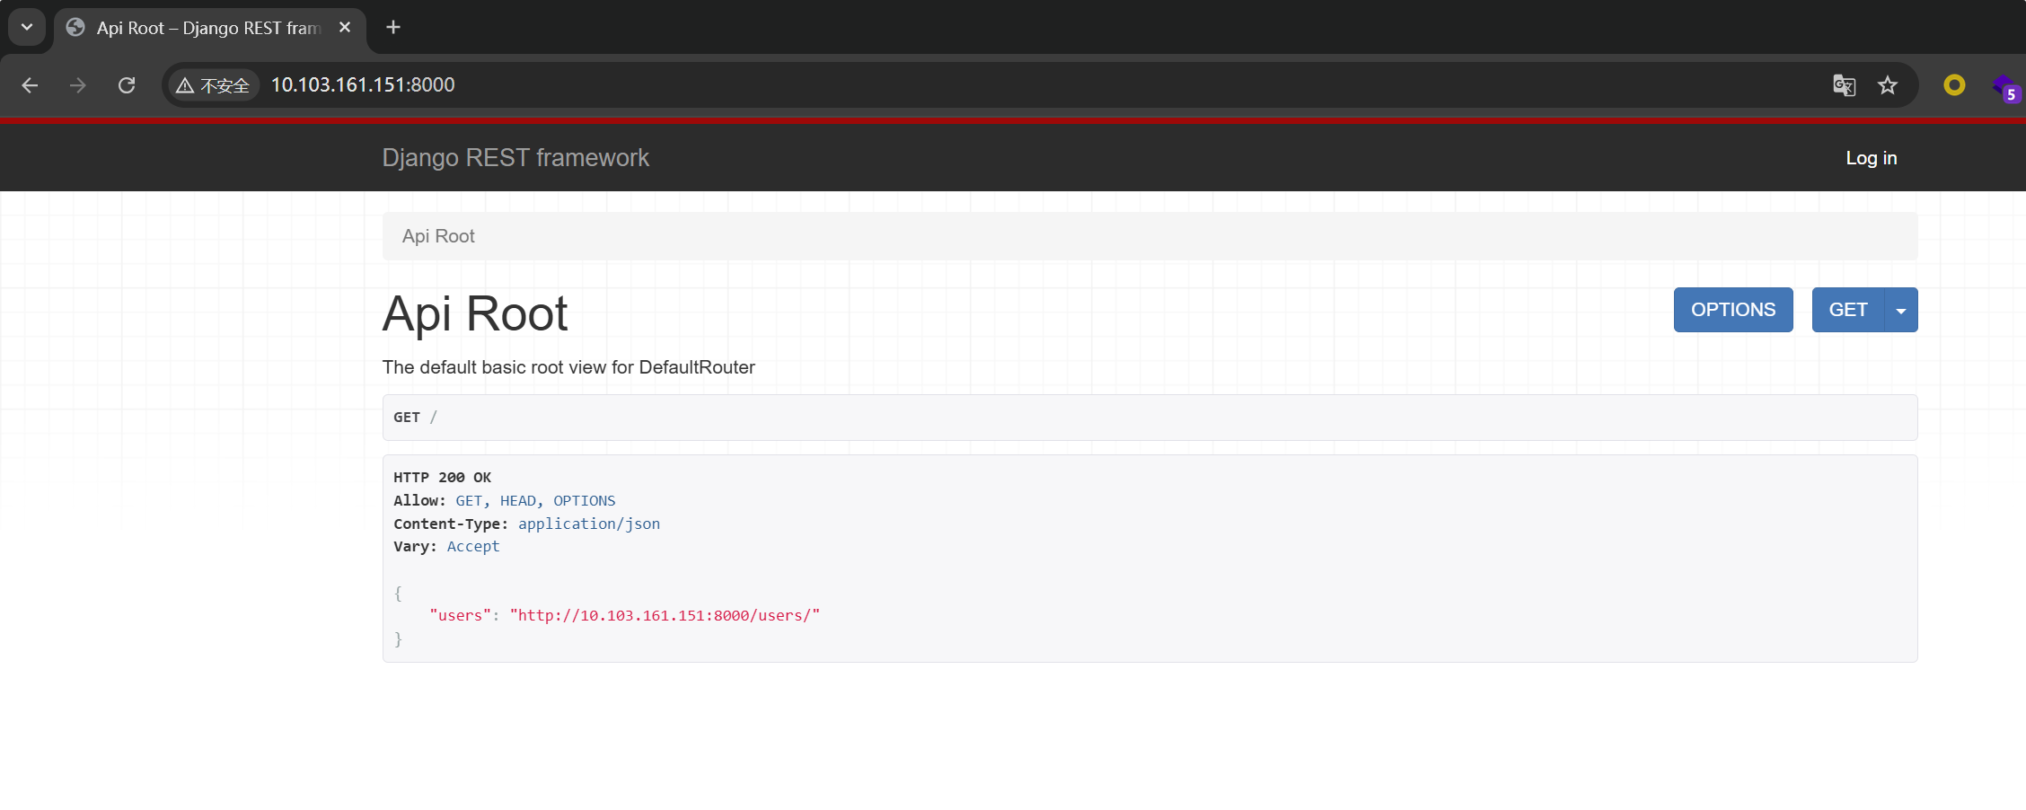Click the 'Accept' vary header value
Viewport: 2026px width, 810px height.
473,546
